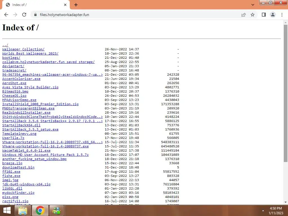Image resolution: width=288 pixels, height=216 pixels.
Task: Open a new browser tab
Action: point(76,5)
